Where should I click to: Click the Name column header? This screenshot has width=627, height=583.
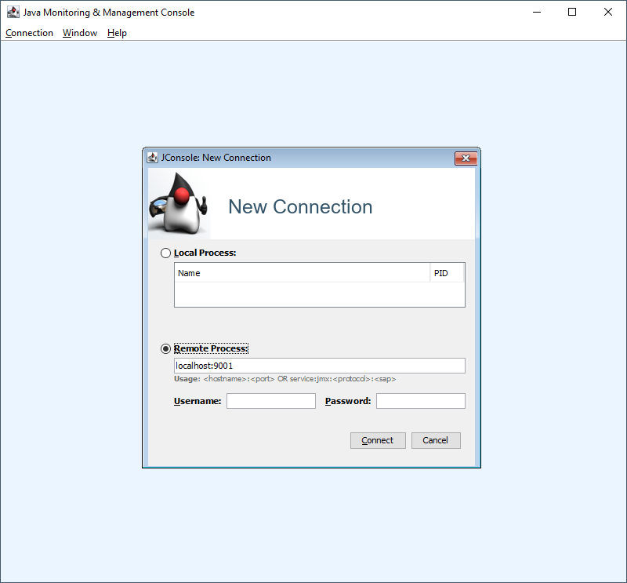(302, 273)
